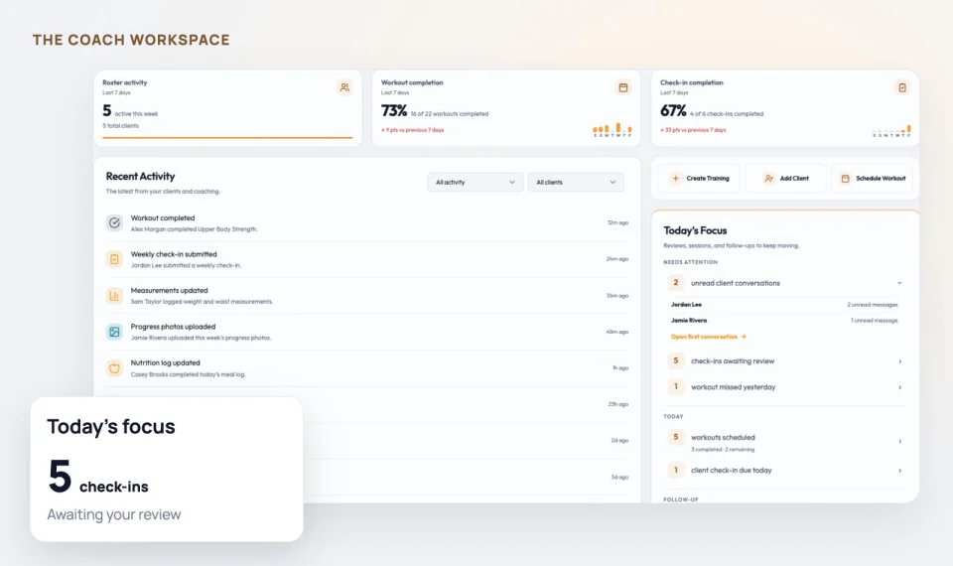The width and height of the screenshot is (953, 566).
Task: Click the Today's focus 5 check-ins callout card
Action: 167,470
